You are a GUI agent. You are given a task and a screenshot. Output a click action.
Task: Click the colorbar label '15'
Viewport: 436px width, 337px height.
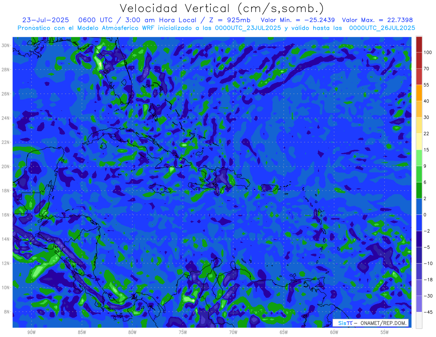[427, 150]
